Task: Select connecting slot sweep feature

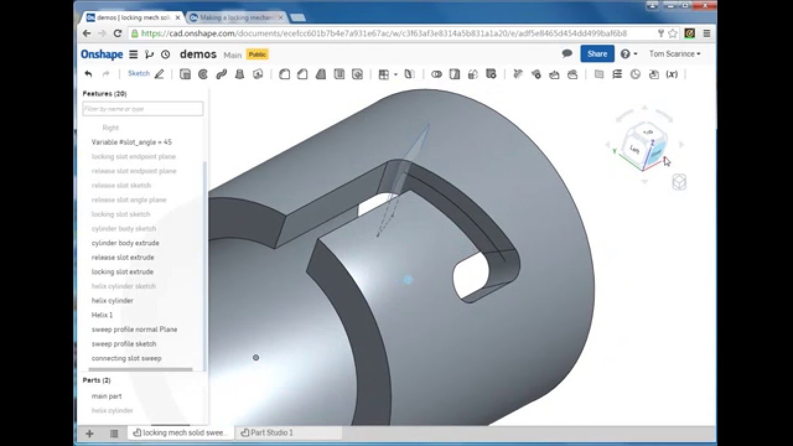Action: (x=126, y=358)
